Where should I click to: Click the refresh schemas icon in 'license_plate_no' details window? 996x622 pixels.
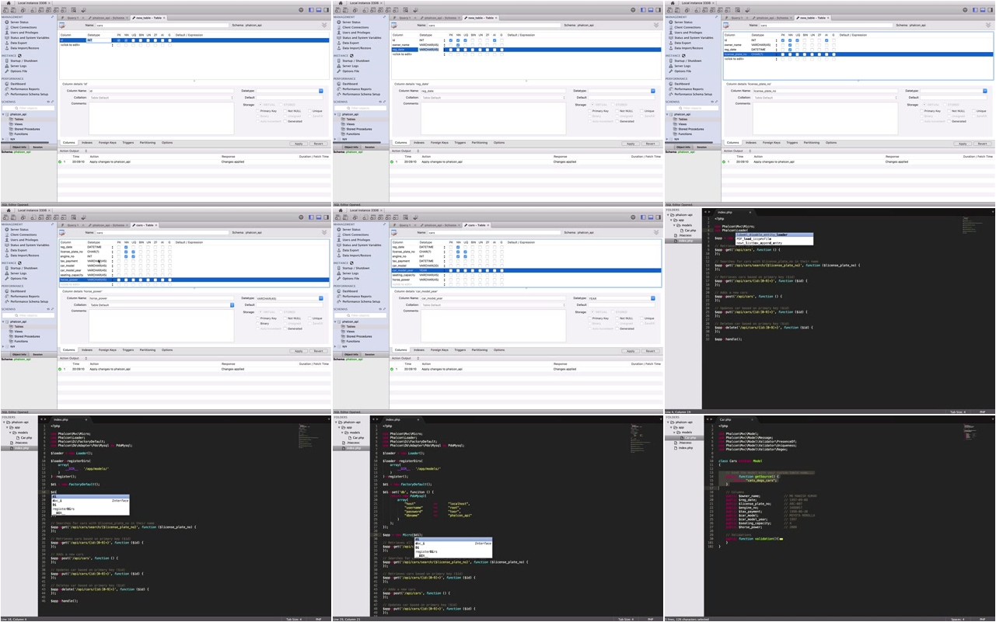[716, 102]
